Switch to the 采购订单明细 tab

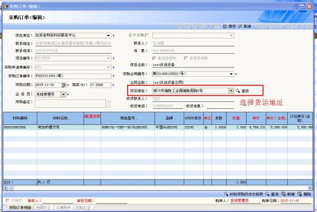coord(20,207)
